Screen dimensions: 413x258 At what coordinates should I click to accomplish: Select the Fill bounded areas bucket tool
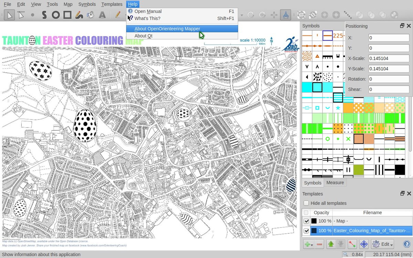click(91, 15)
